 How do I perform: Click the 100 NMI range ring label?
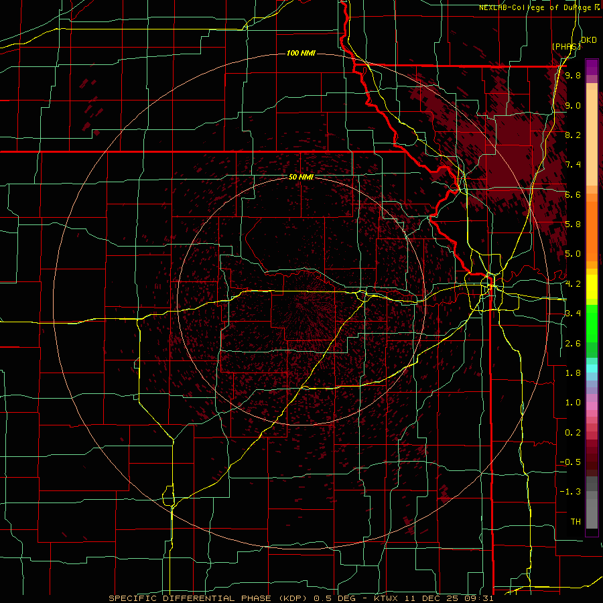tap(301, 53)
